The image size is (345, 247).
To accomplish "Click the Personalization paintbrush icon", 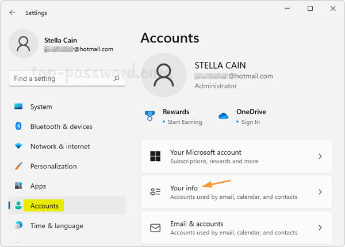I will [x=18, y=166].
